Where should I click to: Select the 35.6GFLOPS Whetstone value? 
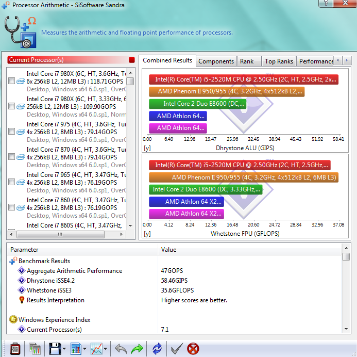[x=177, y=290]
